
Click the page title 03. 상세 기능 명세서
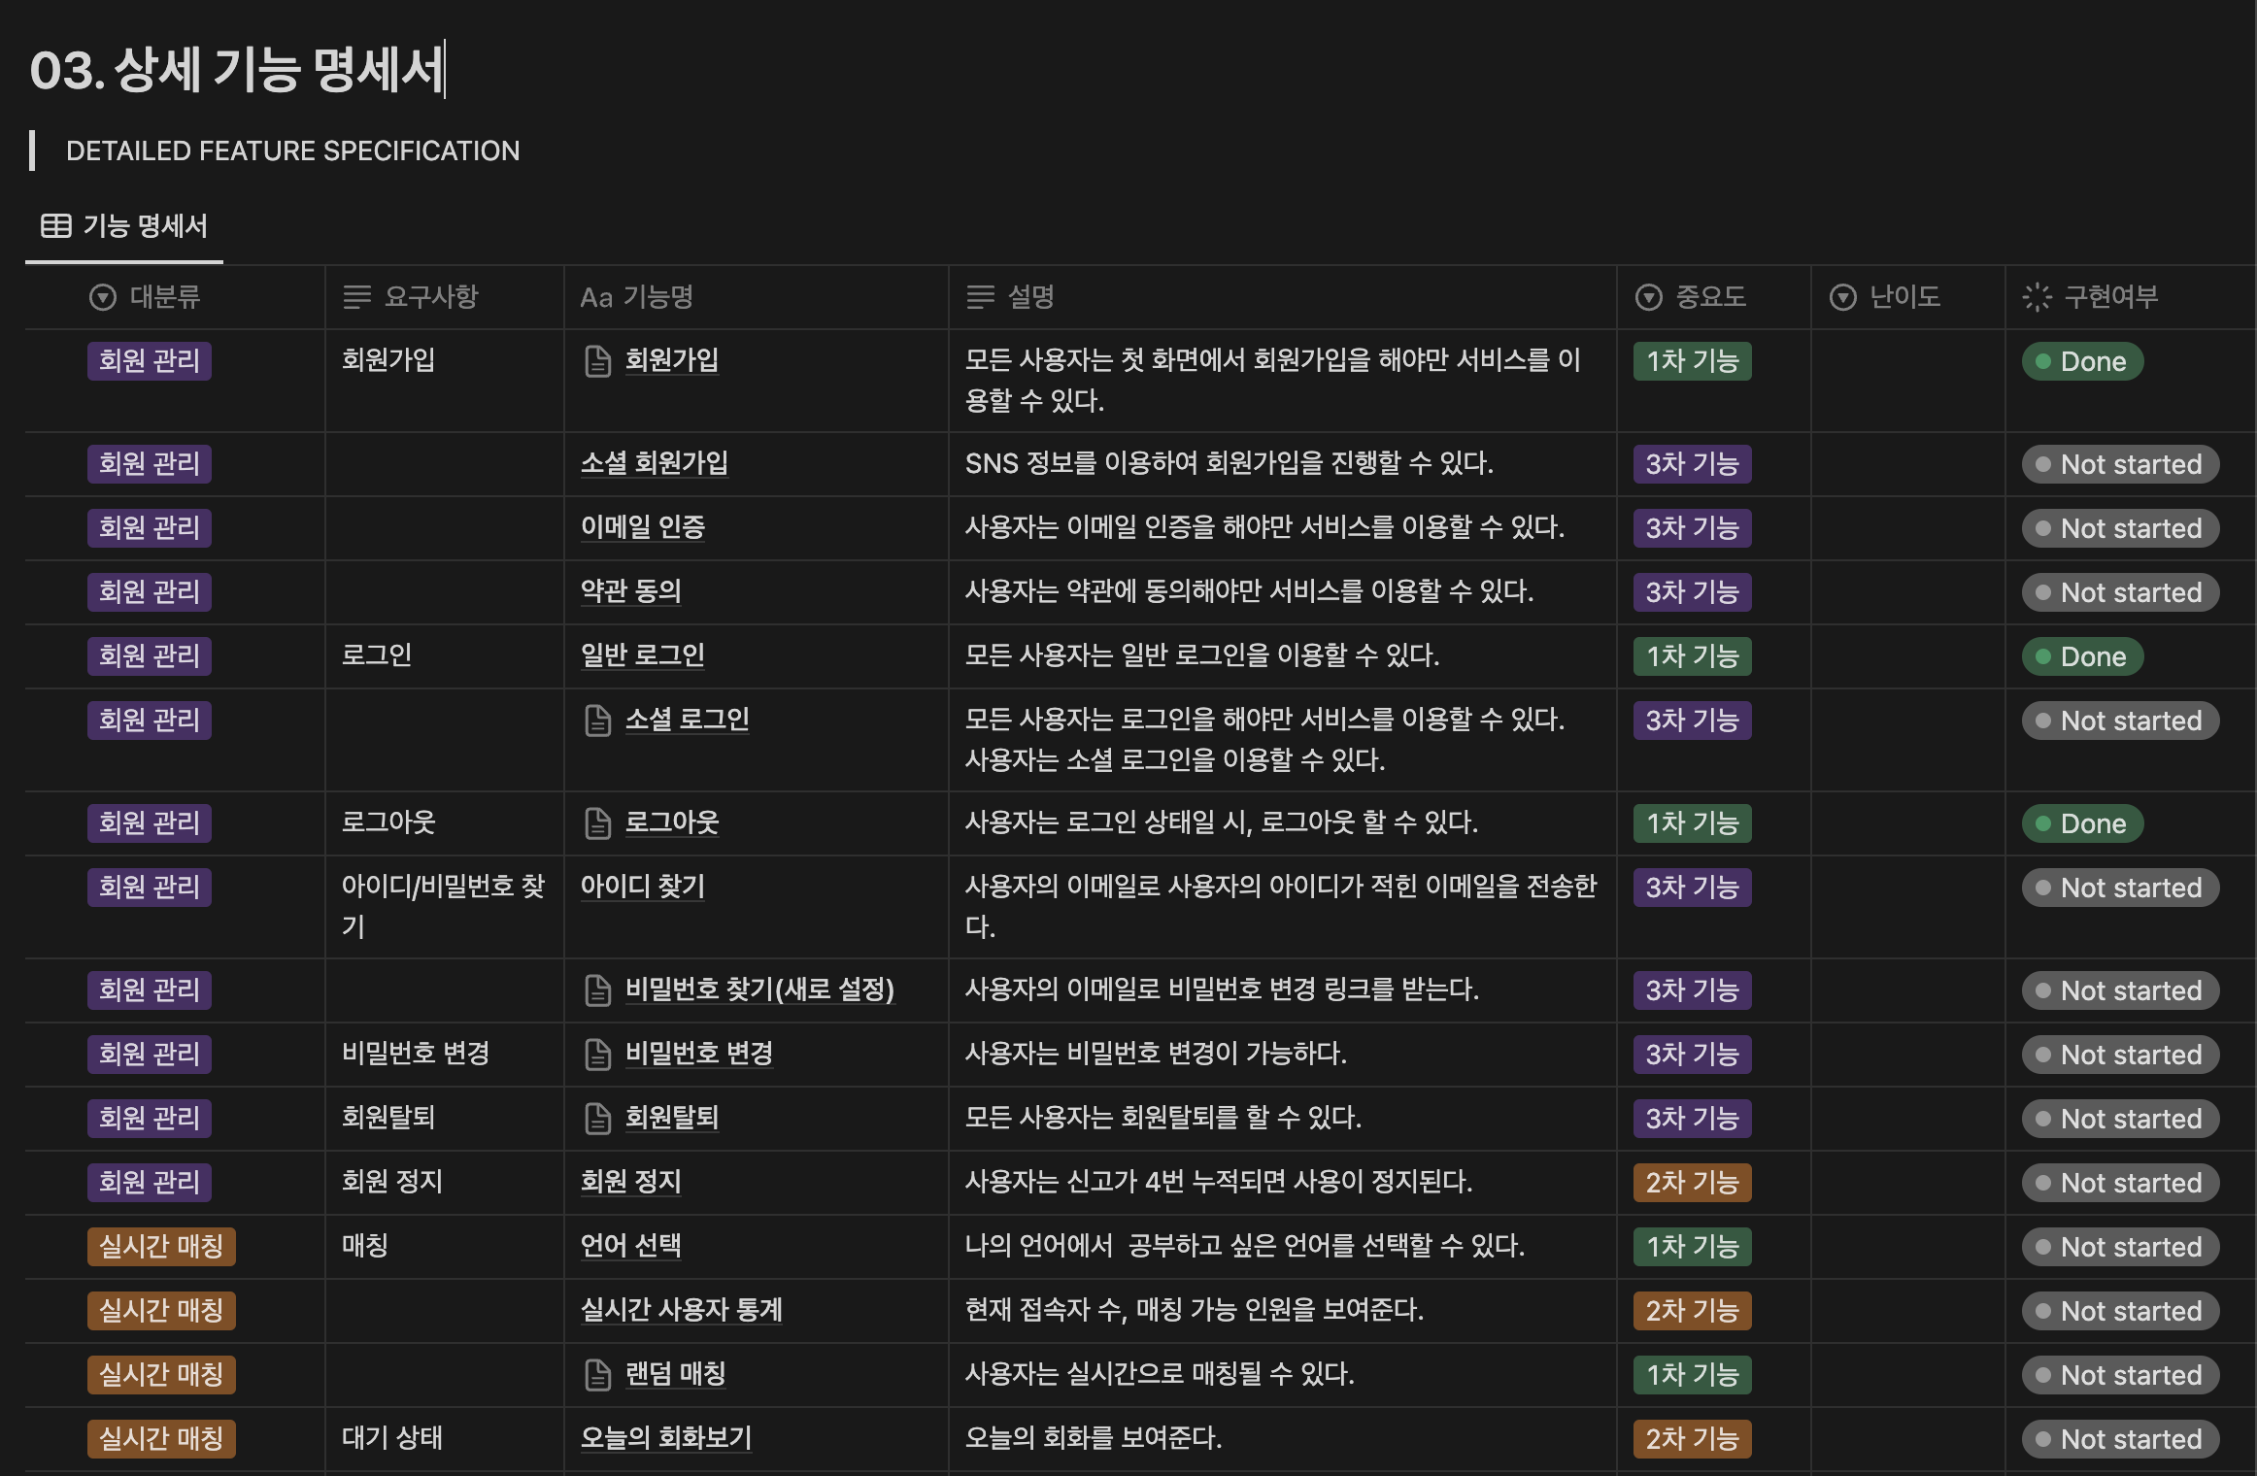[x=237, y=70]
